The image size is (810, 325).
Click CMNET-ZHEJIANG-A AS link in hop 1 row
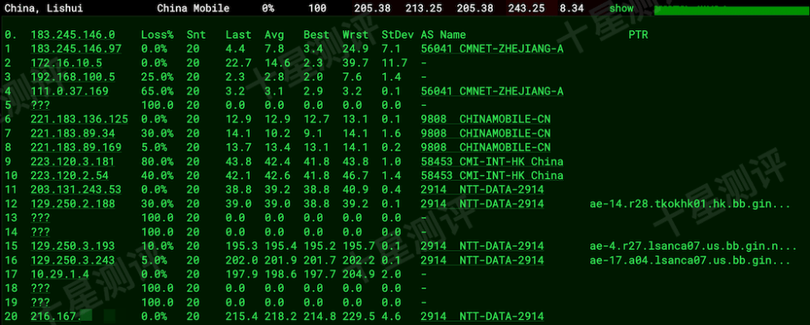pyautogui.click(x=492, y=49)
